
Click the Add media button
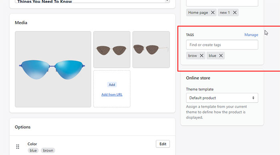pyautogui.click(x=112, y=85)
